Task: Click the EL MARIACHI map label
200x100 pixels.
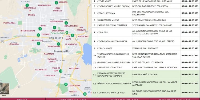Action: pos(71,44)
